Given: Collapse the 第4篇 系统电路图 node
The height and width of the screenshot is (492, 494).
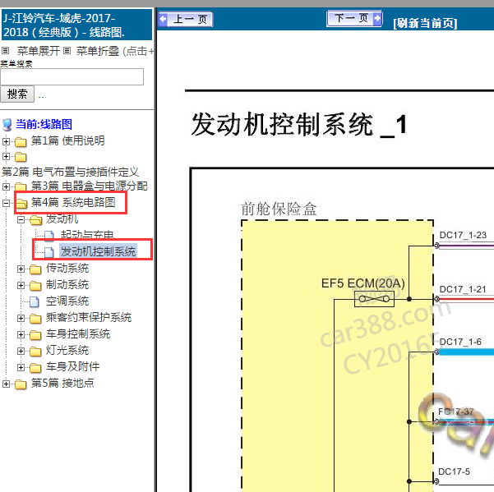Looking at the screenshot, I should pyautogui.click(x=6, y=203).
